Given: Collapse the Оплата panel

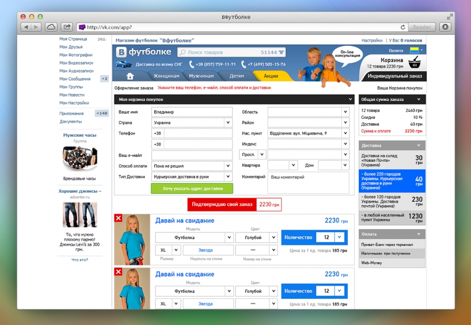Looking at the screenshot, I should pos(419,234).
